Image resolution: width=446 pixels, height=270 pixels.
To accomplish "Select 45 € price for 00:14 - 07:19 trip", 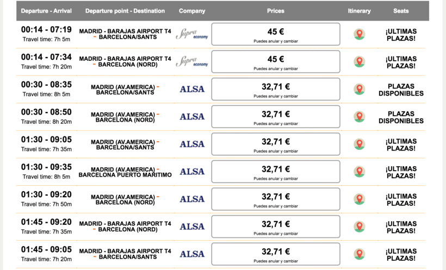I will coord(276,34).
